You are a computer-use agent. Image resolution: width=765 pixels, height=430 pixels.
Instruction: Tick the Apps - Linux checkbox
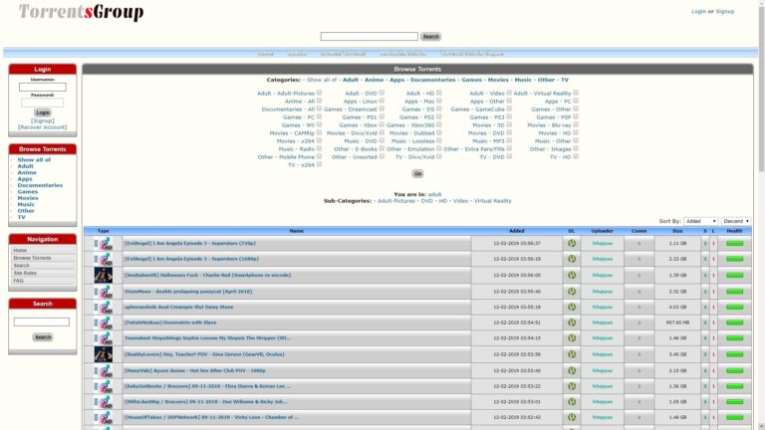[x=382, y=101]
